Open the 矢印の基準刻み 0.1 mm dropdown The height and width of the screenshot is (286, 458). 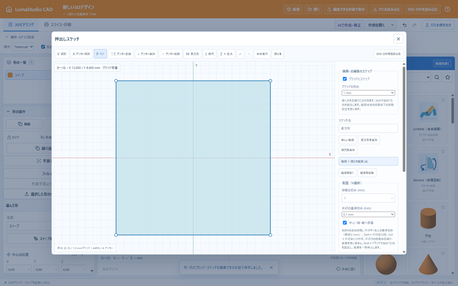tap(368, 214)
